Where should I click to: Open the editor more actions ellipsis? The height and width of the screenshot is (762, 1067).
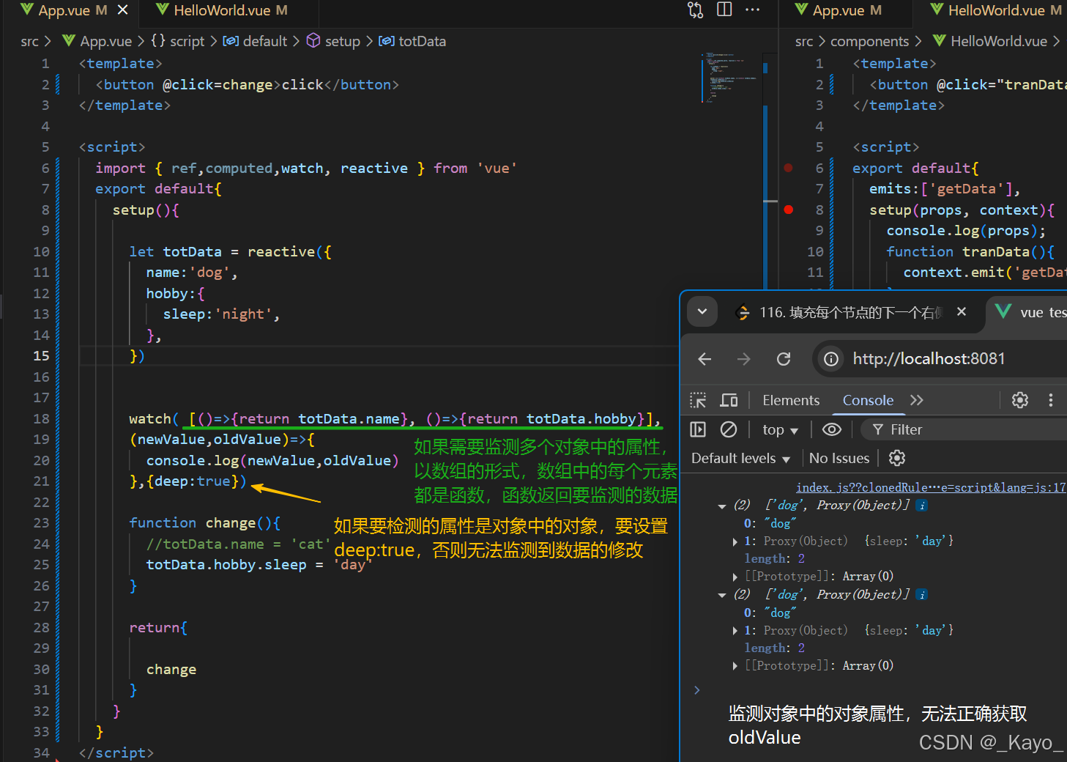[x=752, y=10]
